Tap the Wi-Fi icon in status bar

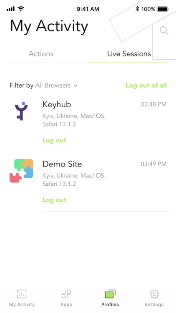click(x=21, y=9)
